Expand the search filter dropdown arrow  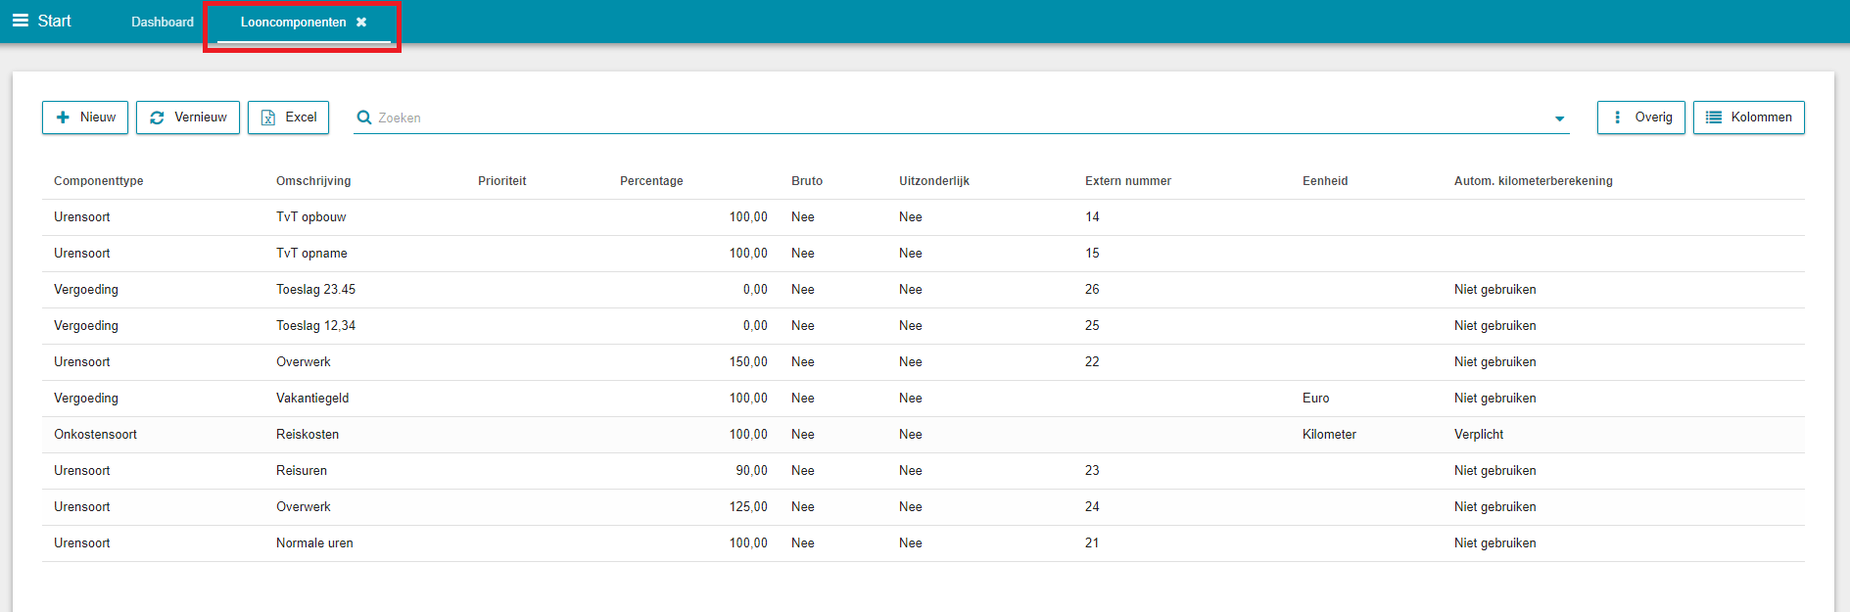point(1559,118)
